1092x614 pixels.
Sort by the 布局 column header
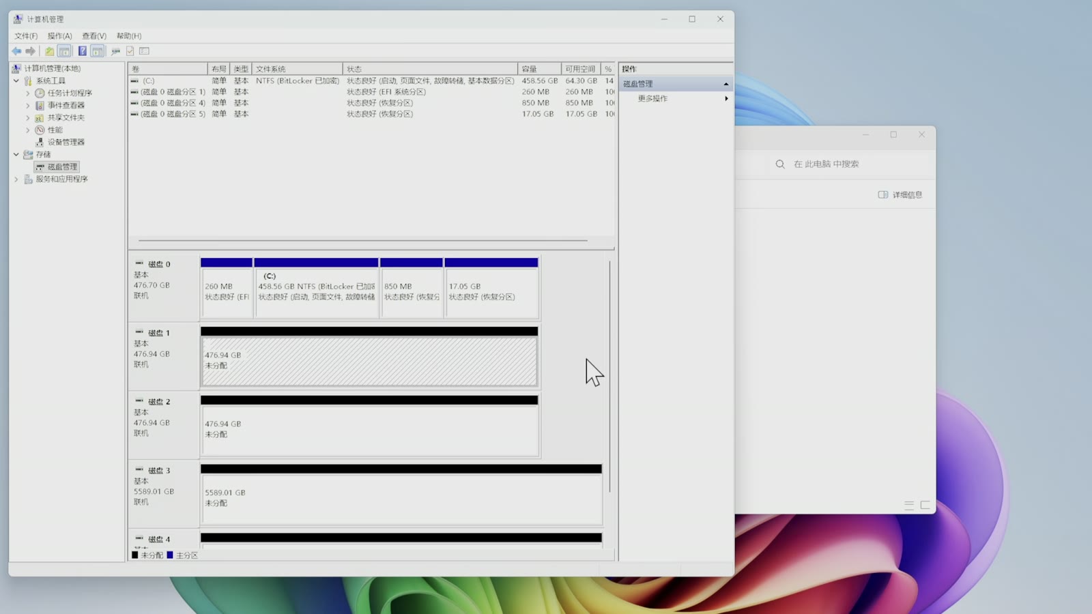tap(218, 69)
